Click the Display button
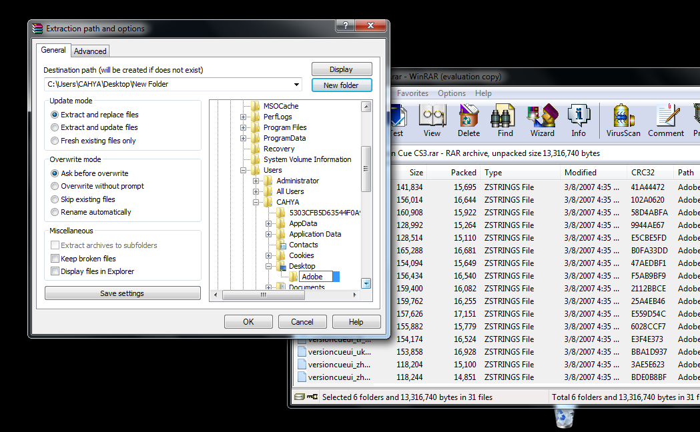 pos(342,69)
